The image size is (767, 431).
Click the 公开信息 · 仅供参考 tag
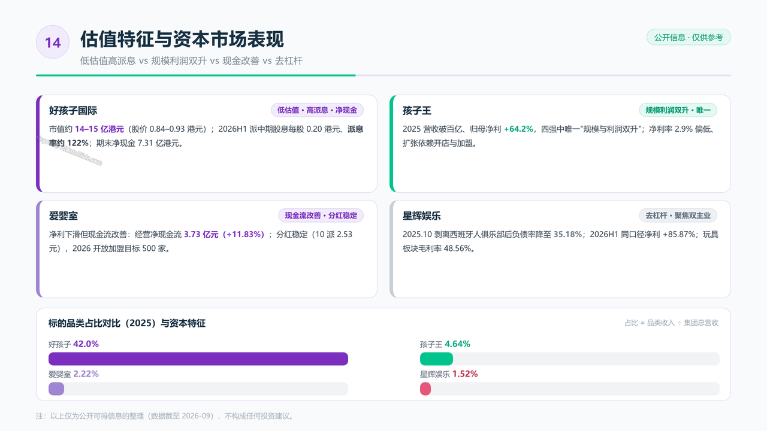(689, 37)
